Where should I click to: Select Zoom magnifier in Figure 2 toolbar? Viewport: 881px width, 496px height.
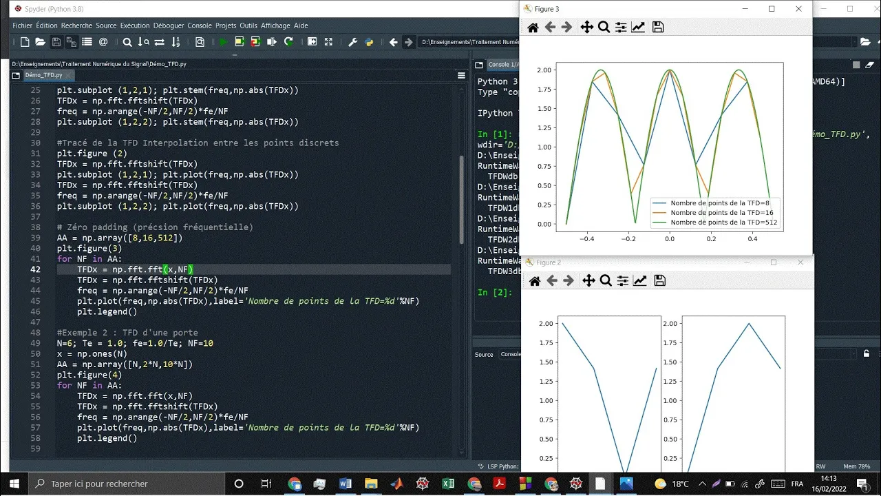[x=606, y=280]
